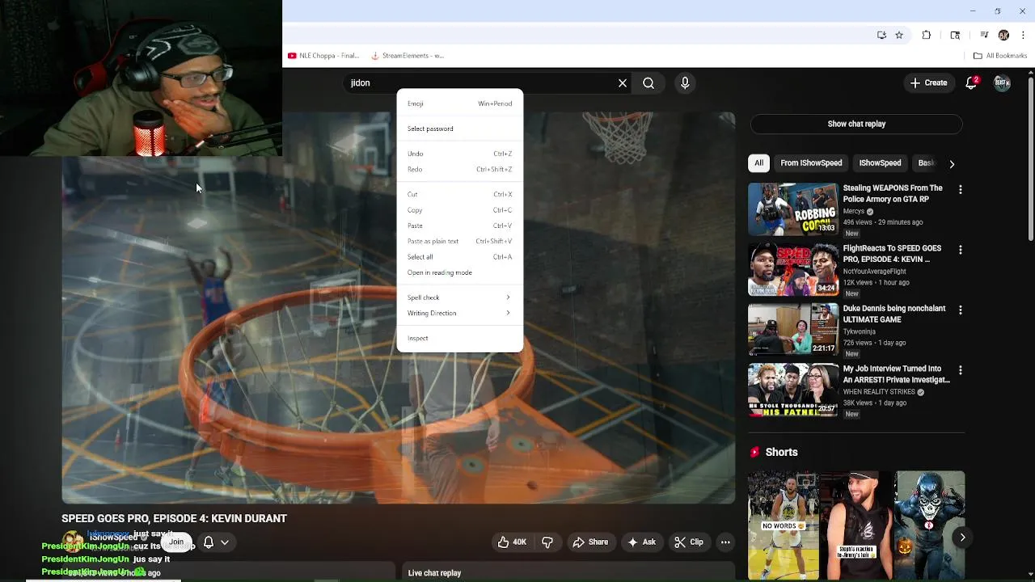Viewport: 1035px width, 582px height.
Task: Choose Copy in the context menu
Action: pos(459,210)
